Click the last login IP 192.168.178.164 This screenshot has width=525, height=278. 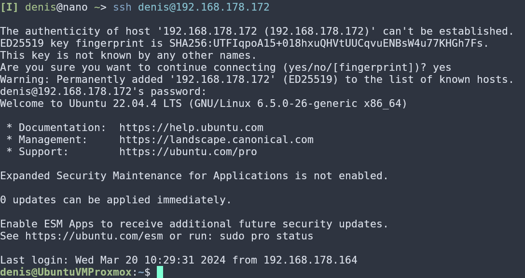[x=310, y=260]
